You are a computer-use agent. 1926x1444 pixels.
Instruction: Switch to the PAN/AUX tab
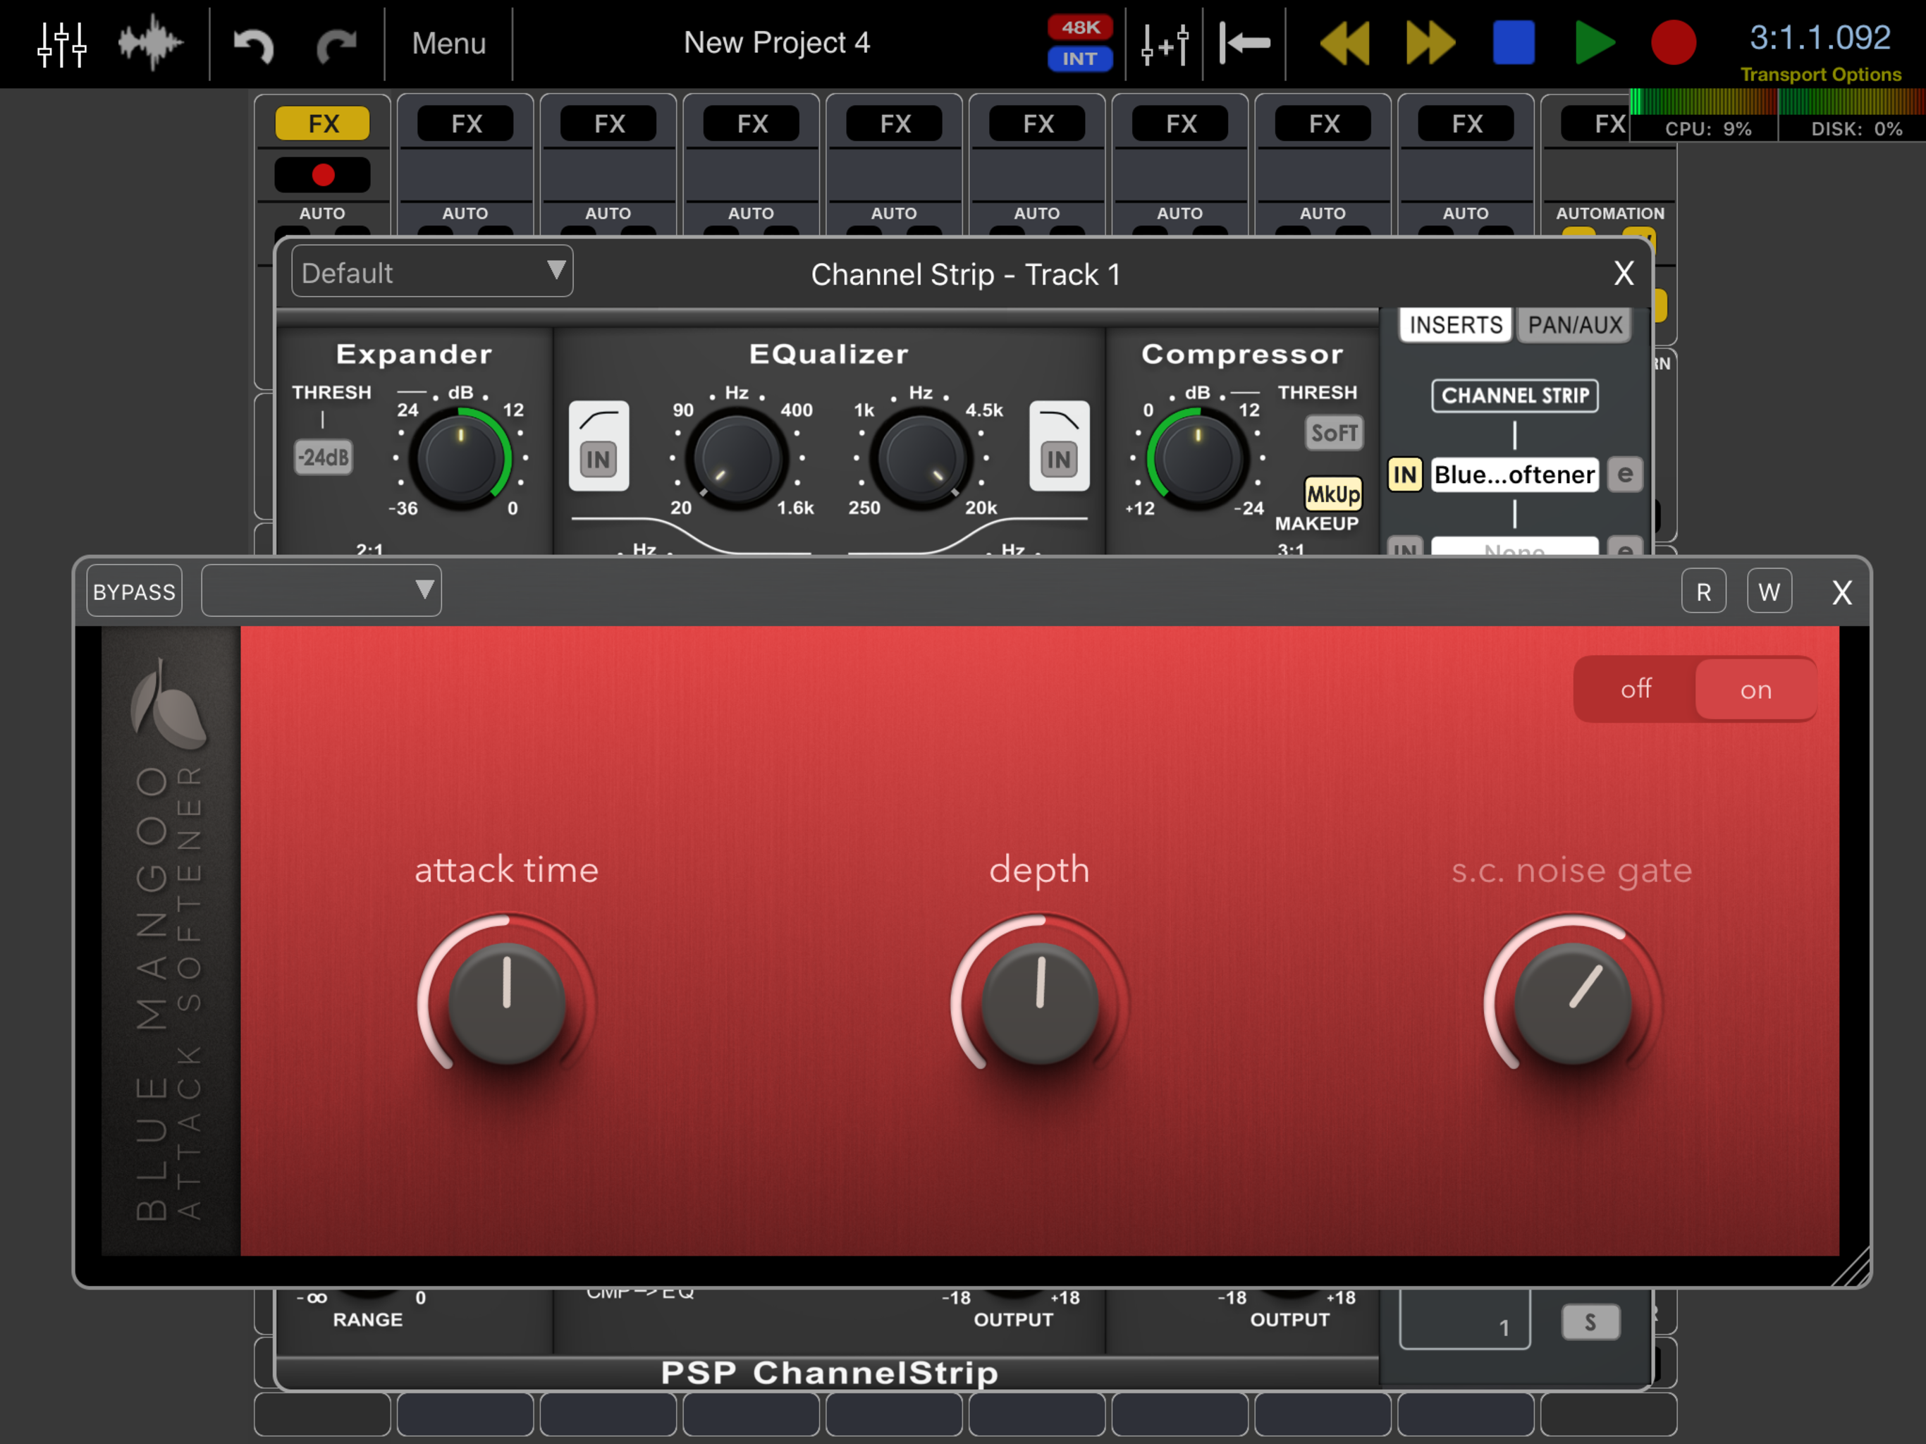tap(1574, 325)
